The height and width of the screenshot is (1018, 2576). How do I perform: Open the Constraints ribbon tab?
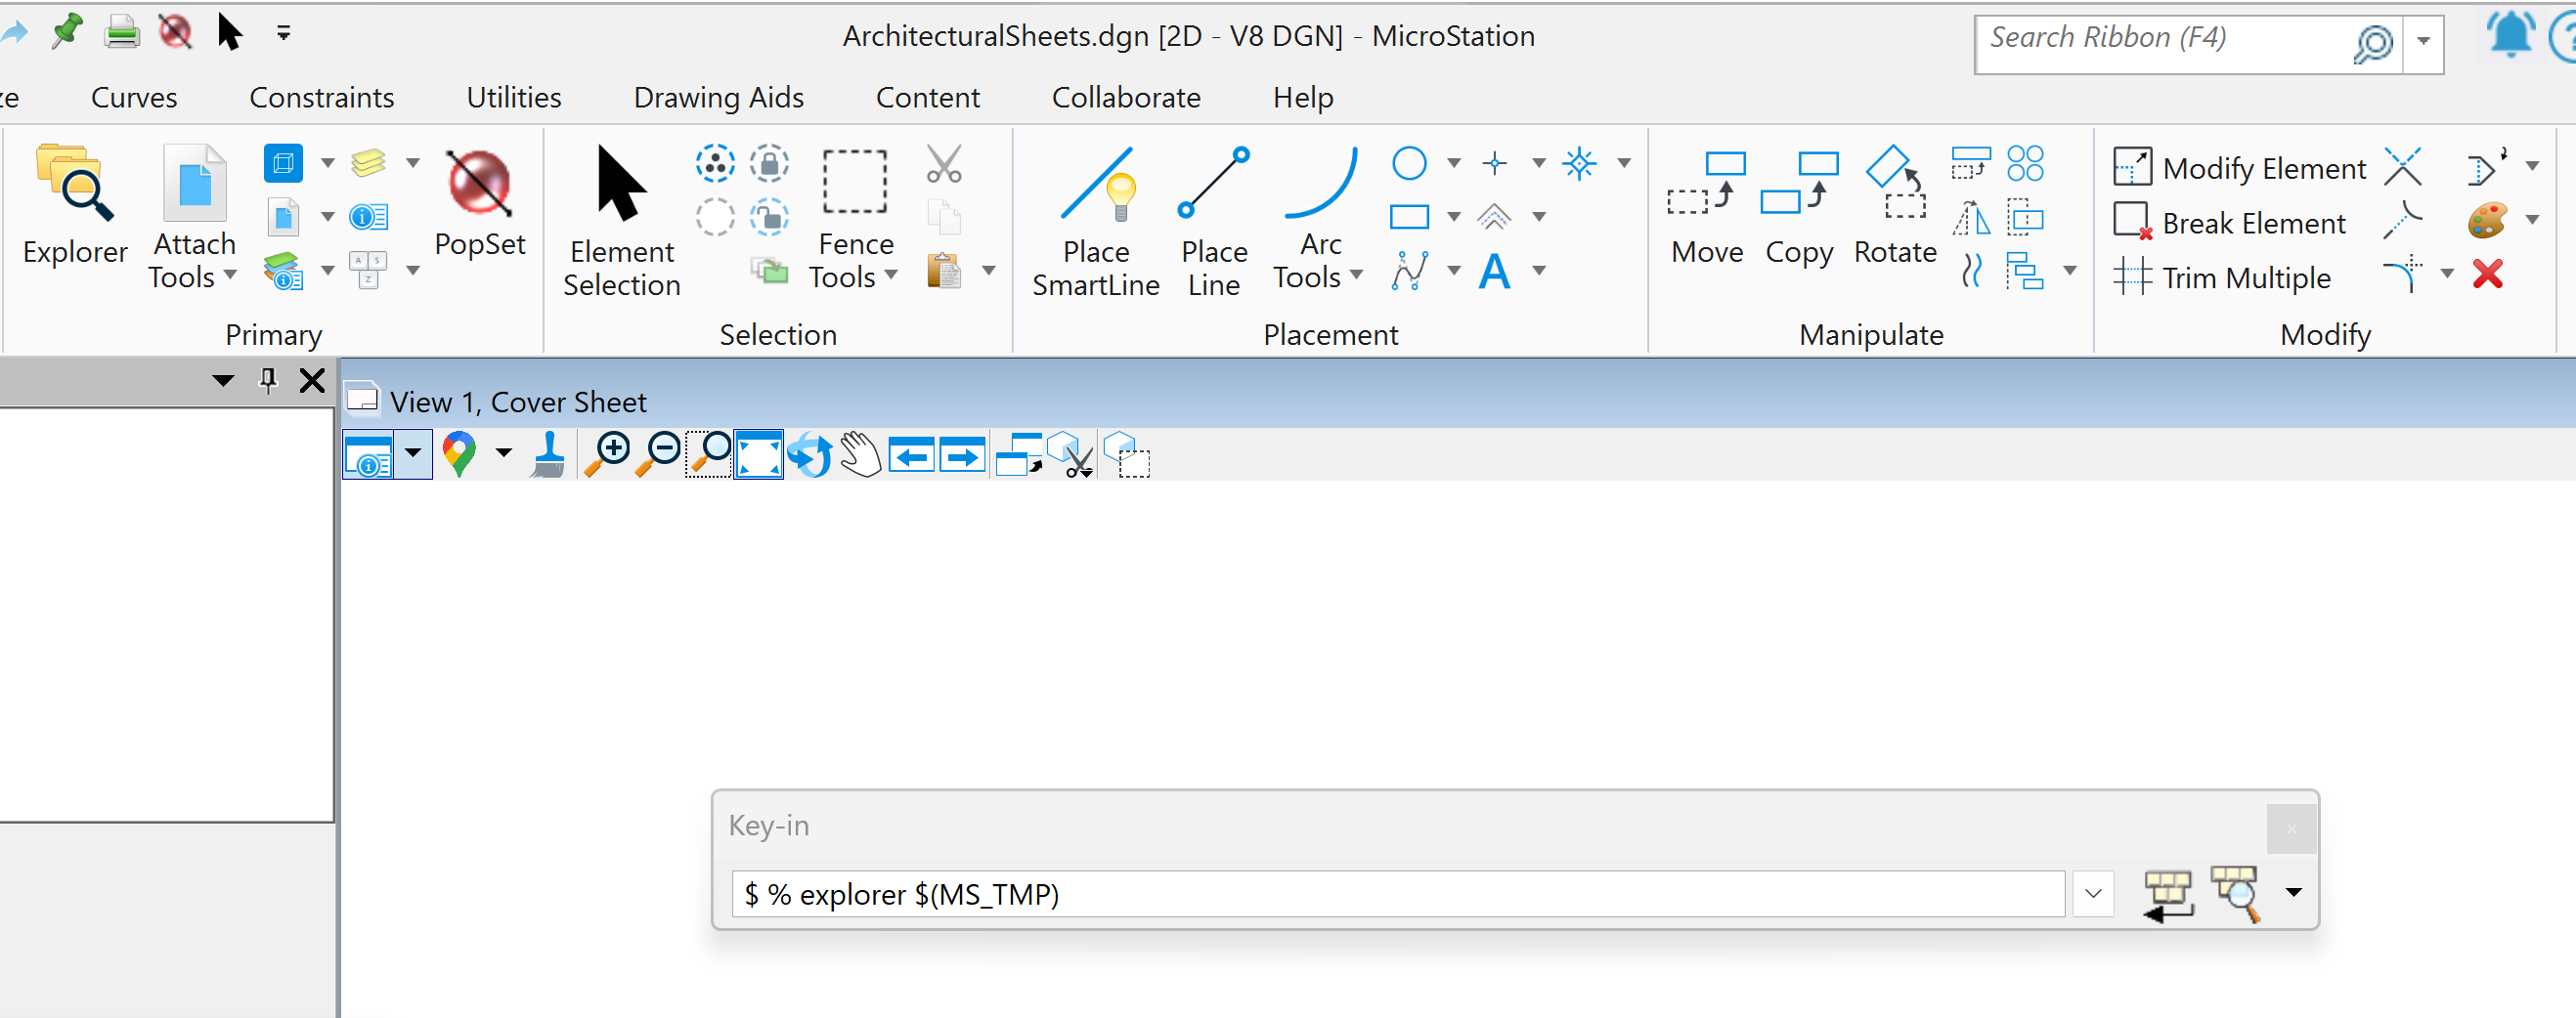pos(321,98)
